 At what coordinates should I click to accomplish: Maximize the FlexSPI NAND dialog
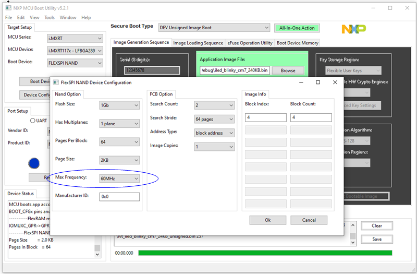[x=318, y=82]
